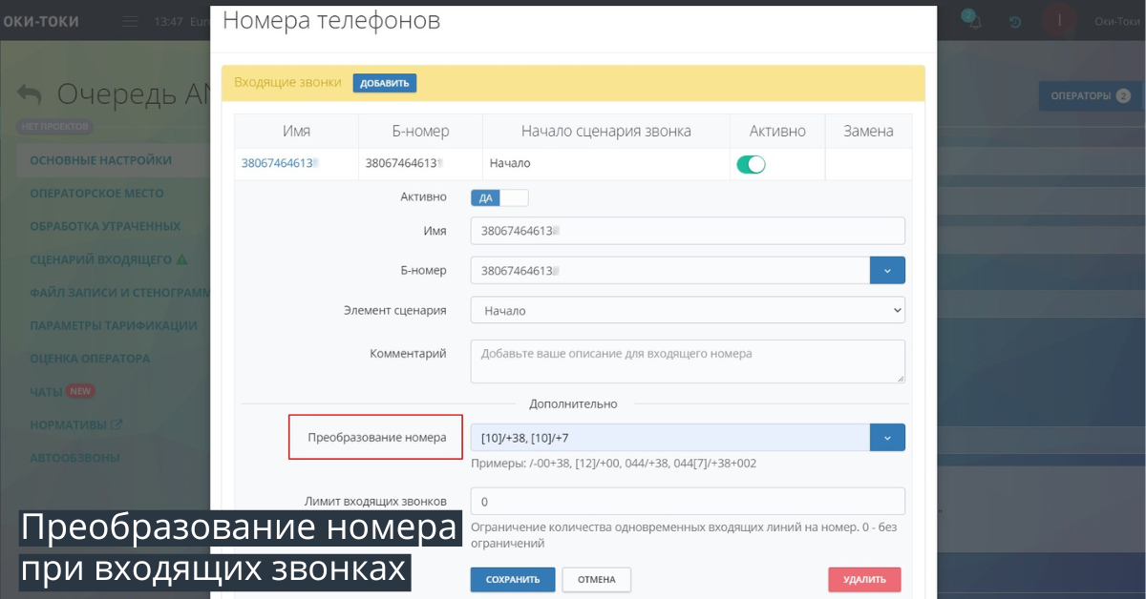Turn off the green Активно row toggle
The height and width of the screenshot is (599, 1146).
click(752, 163)
